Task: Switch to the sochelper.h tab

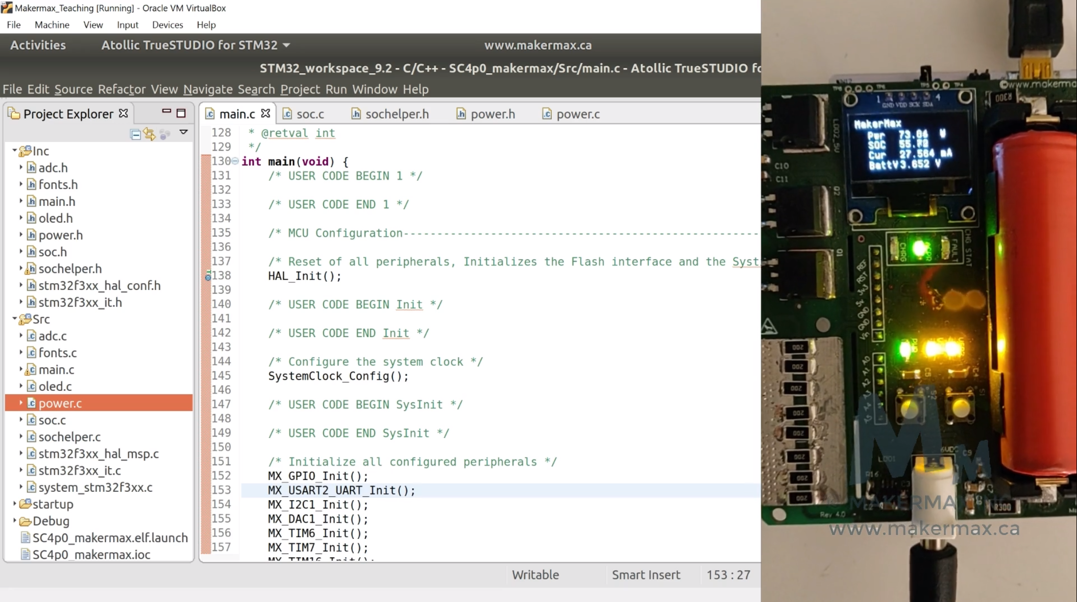Action: click(x=390, y=114)
